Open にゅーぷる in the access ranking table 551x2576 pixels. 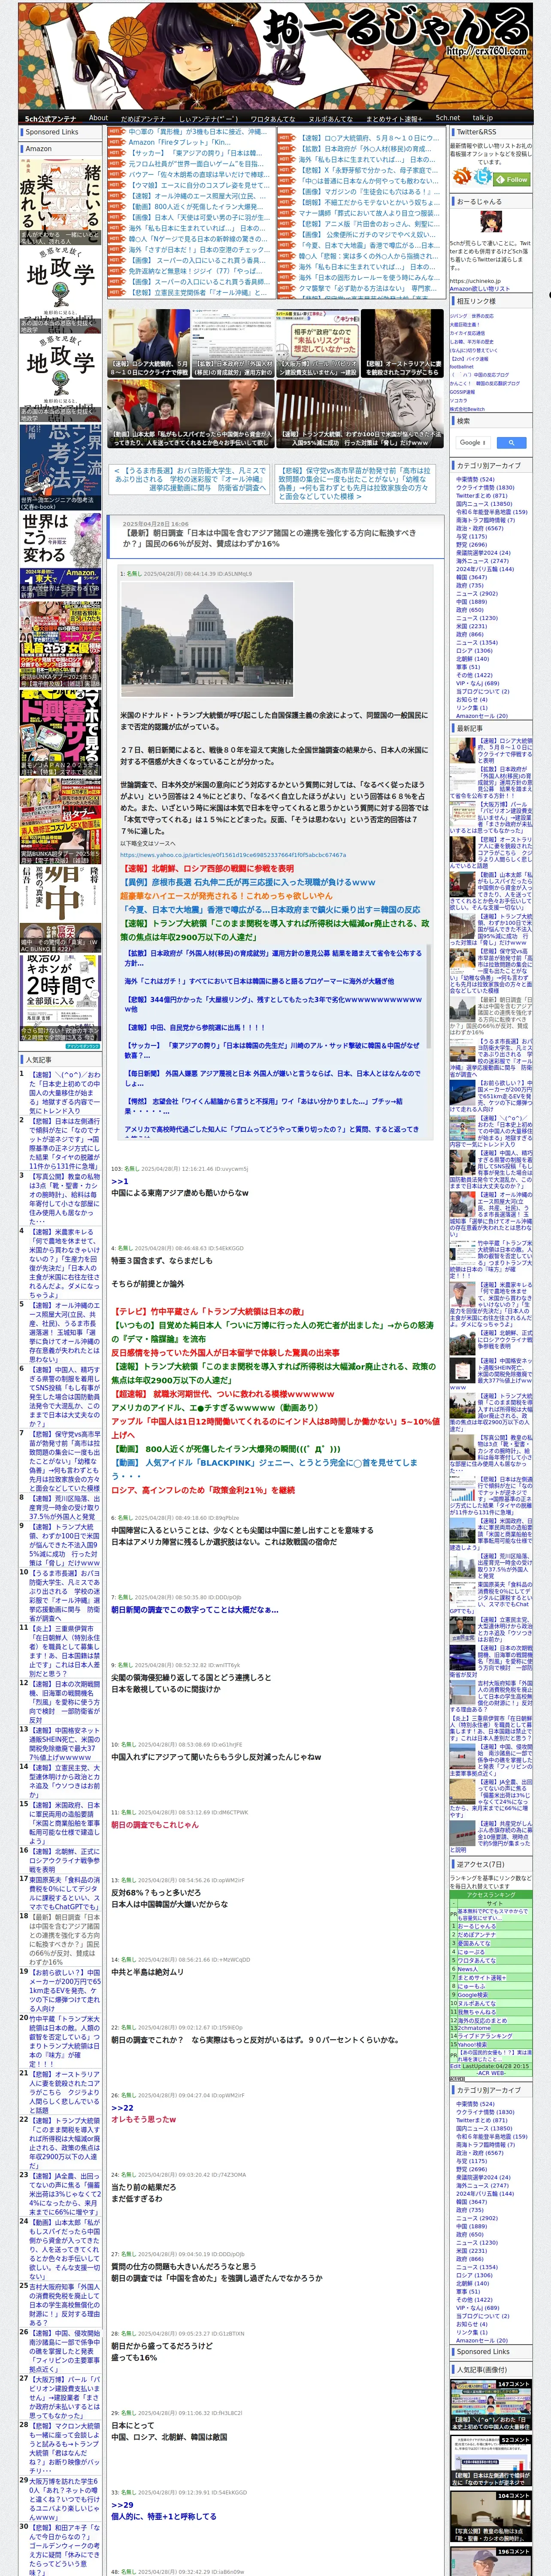pos(471,1952)
